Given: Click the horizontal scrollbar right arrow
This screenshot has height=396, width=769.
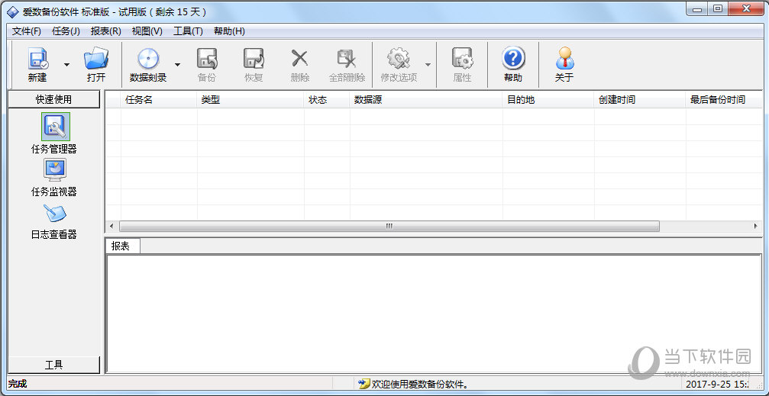Looking at the screenshot, I should click(x=756, y=226).
